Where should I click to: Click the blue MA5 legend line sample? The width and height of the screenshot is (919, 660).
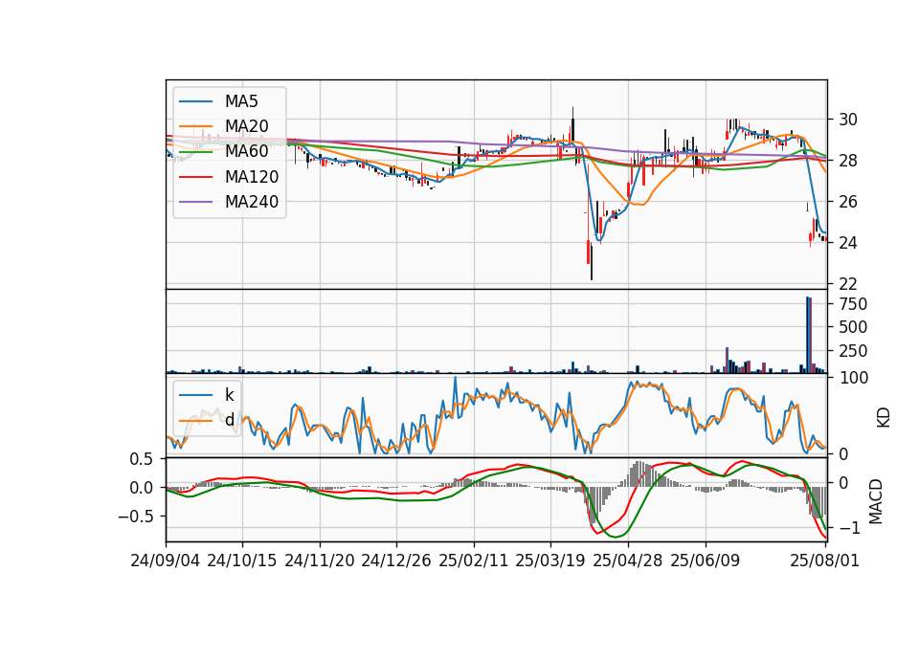click(195, 101)
